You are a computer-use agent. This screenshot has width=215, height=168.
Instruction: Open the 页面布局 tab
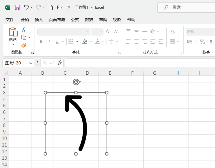(x=57, y=20)
